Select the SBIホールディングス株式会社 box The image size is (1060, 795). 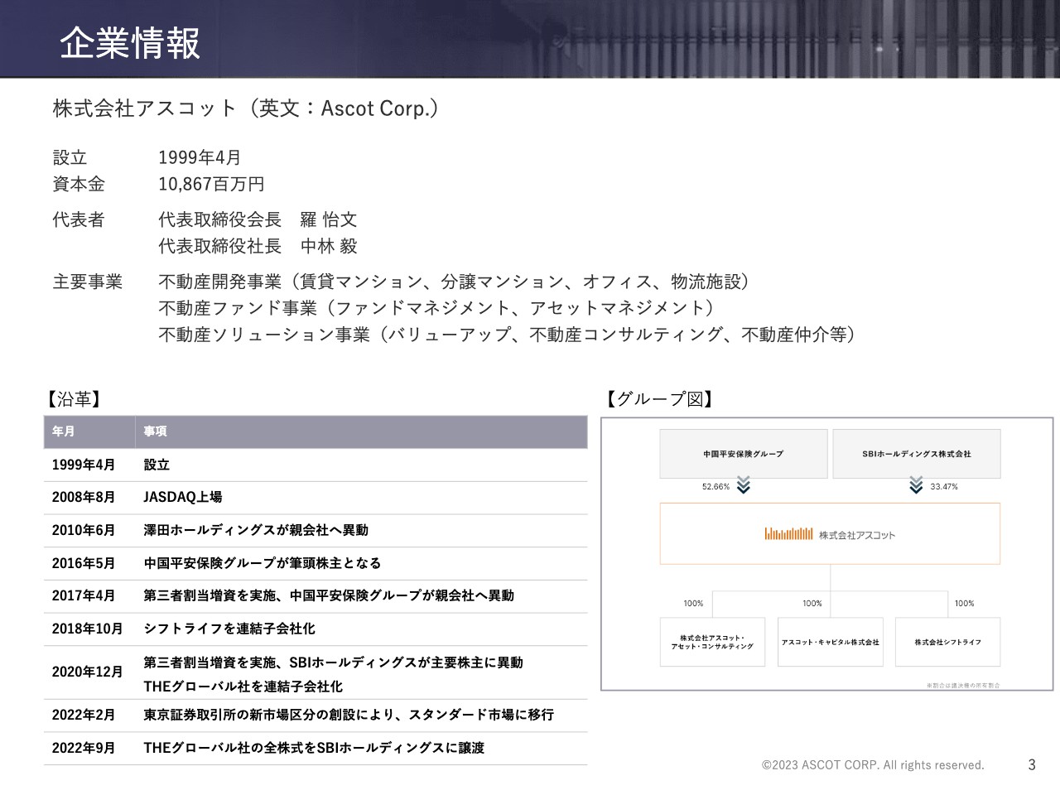pos(917,454)
